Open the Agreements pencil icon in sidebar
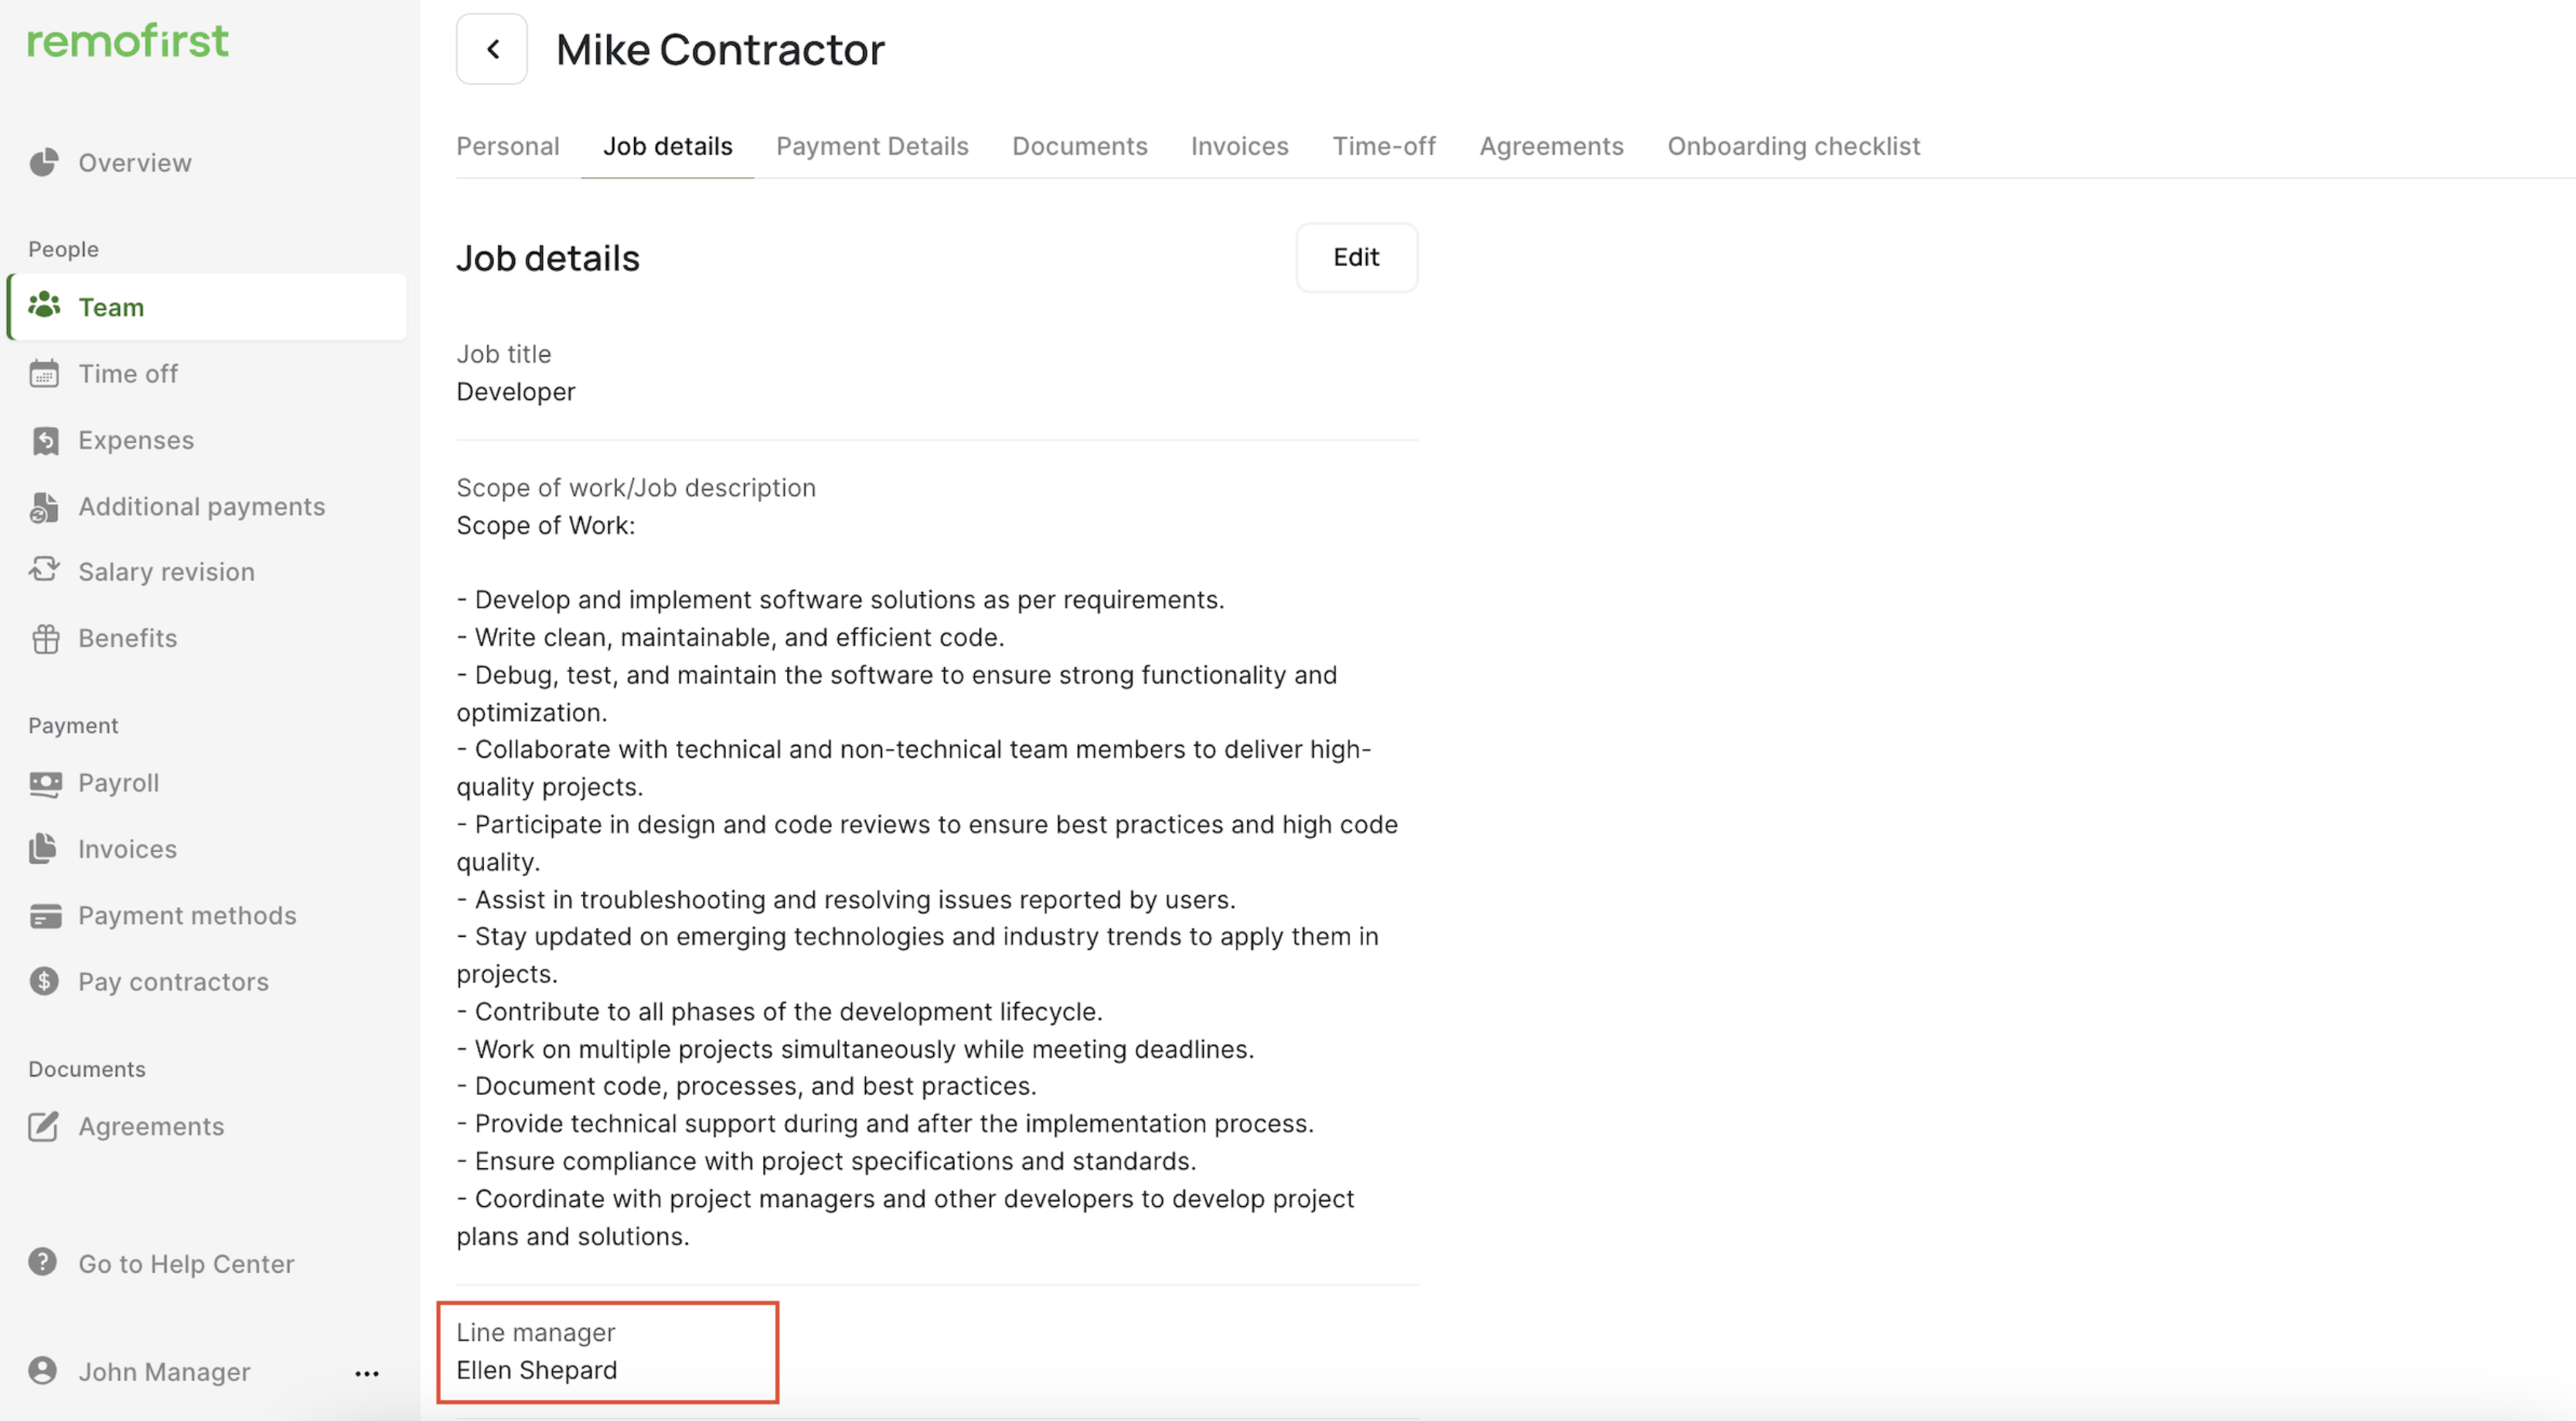 tap(43, 1126)
